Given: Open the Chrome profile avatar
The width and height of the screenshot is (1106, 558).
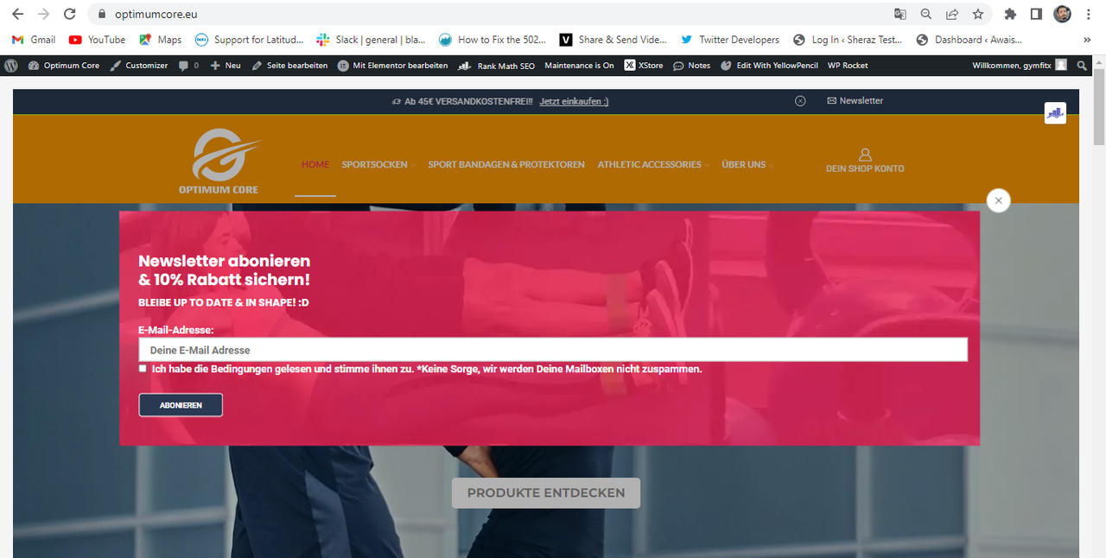Looking at the screenshot, I should pyautogui.click(x=1063, y=14).
